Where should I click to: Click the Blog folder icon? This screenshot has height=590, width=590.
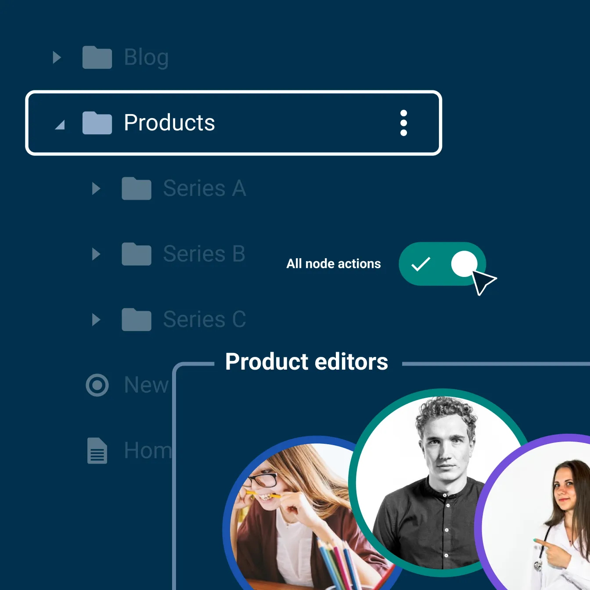97,58
